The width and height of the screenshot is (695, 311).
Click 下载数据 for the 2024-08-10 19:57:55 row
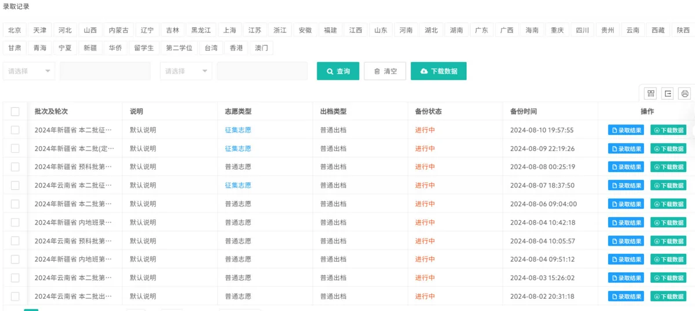[668, 130]
